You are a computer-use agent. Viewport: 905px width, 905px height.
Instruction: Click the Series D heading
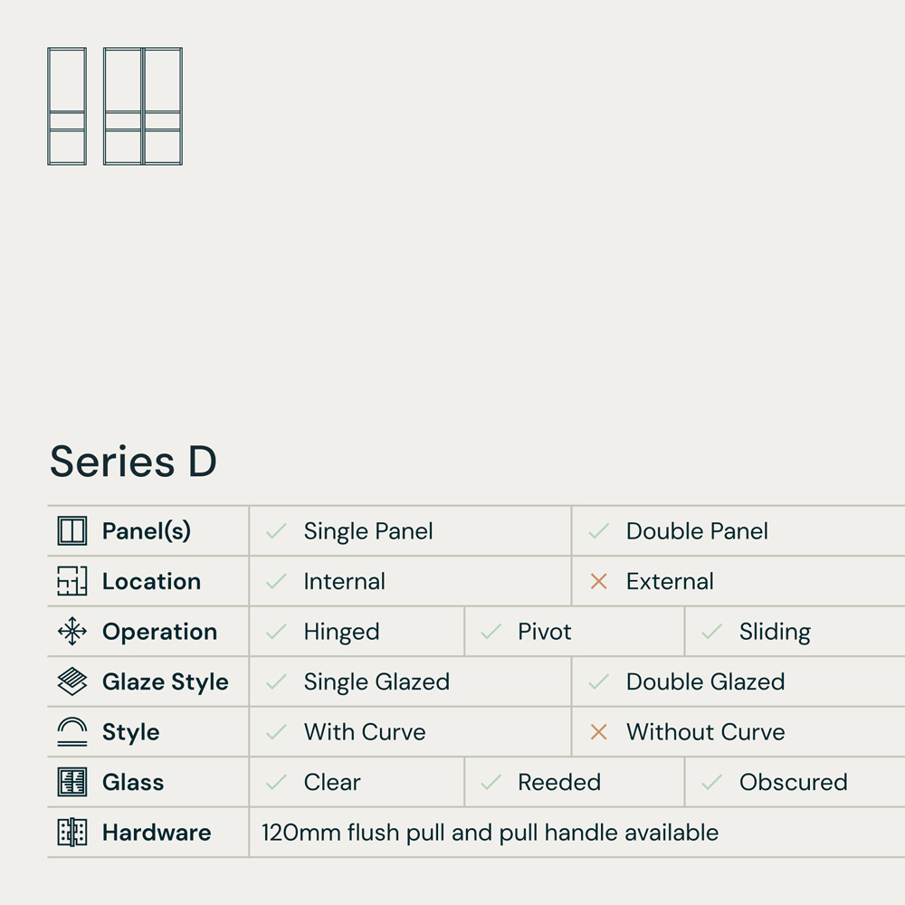(133, 462)
